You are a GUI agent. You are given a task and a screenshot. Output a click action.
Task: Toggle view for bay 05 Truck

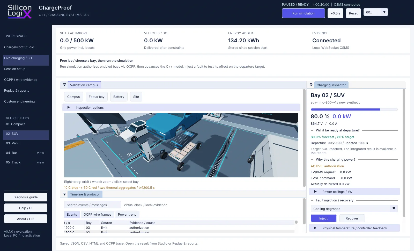[x=40, y=162]
